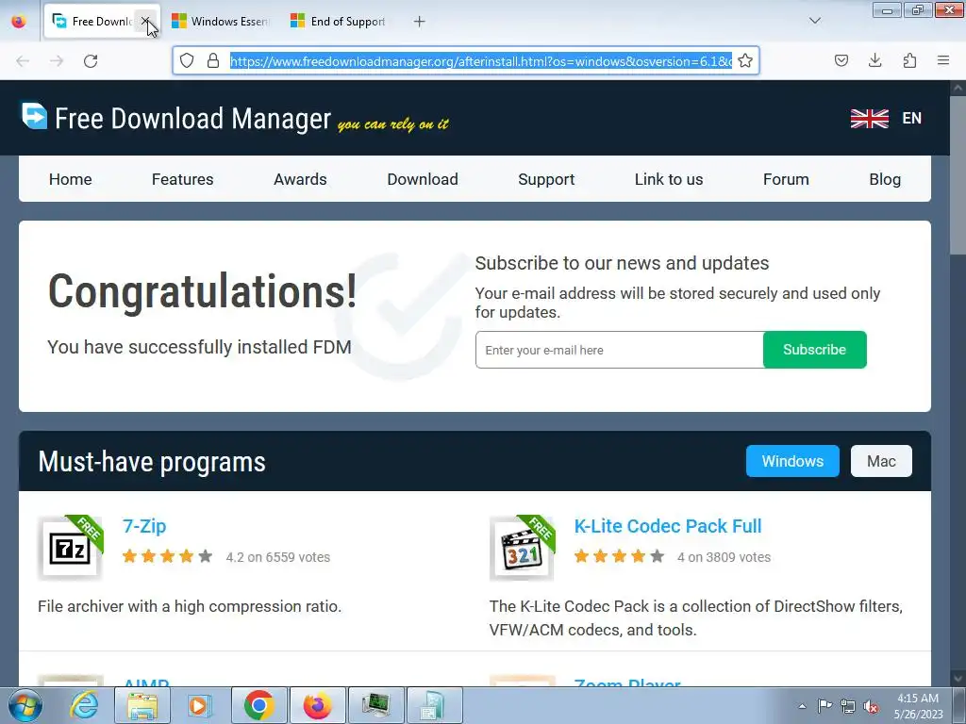Select the Windows programs toggle
Viewport: 966px width, 724px height.
[x=792, y=461]
